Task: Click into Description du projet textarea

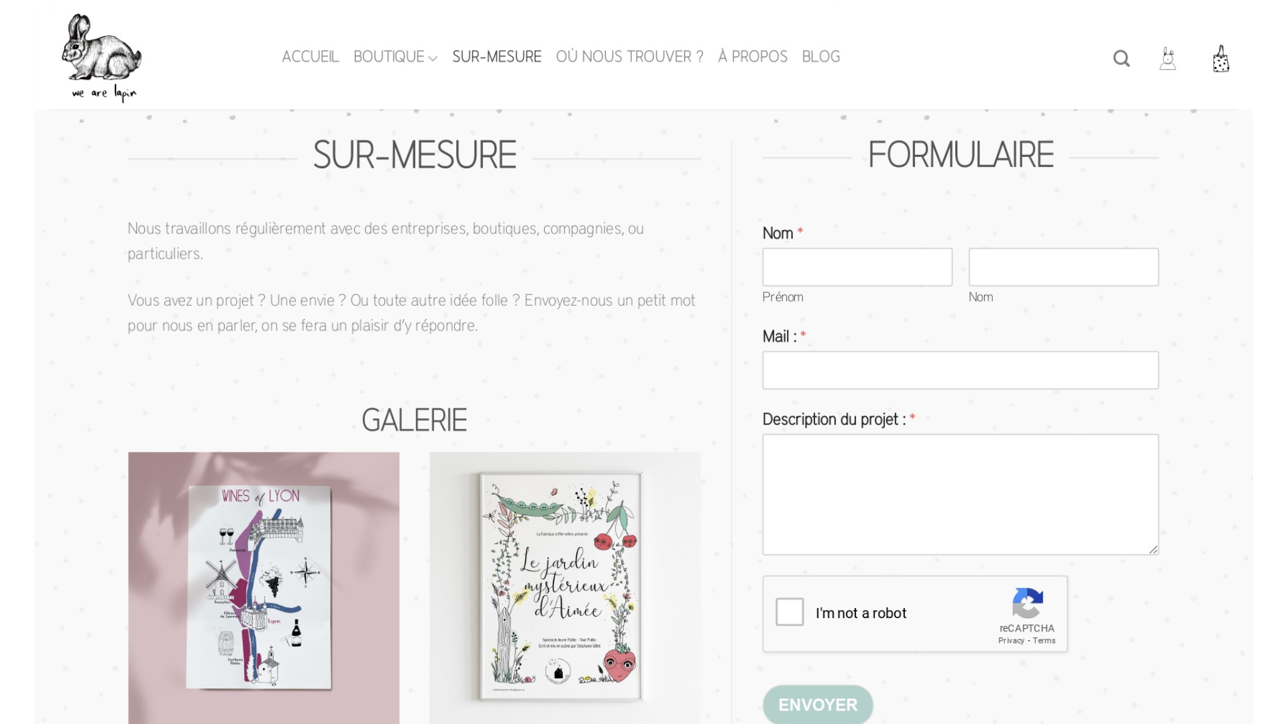Action: (x=960, y=495)
